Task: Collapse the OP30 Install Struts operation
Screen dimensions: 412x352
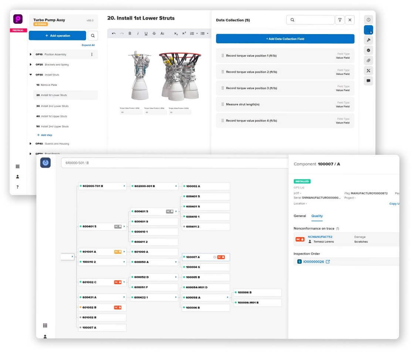Action: click(31, 75)
